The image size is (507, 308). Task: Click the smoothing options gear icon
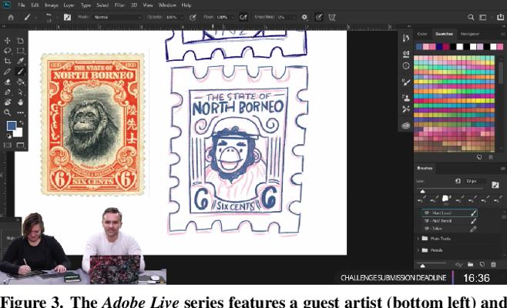click(304, 17)
